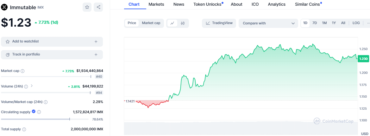Click the circulating supply progress bar

44,119
